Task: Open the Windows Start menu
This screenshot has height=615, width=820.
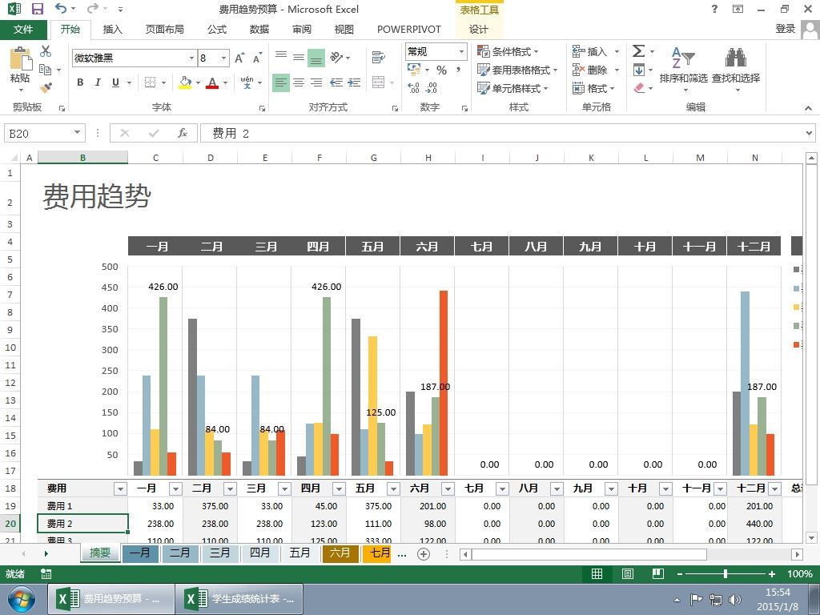Action: click(x=22, y=599)
